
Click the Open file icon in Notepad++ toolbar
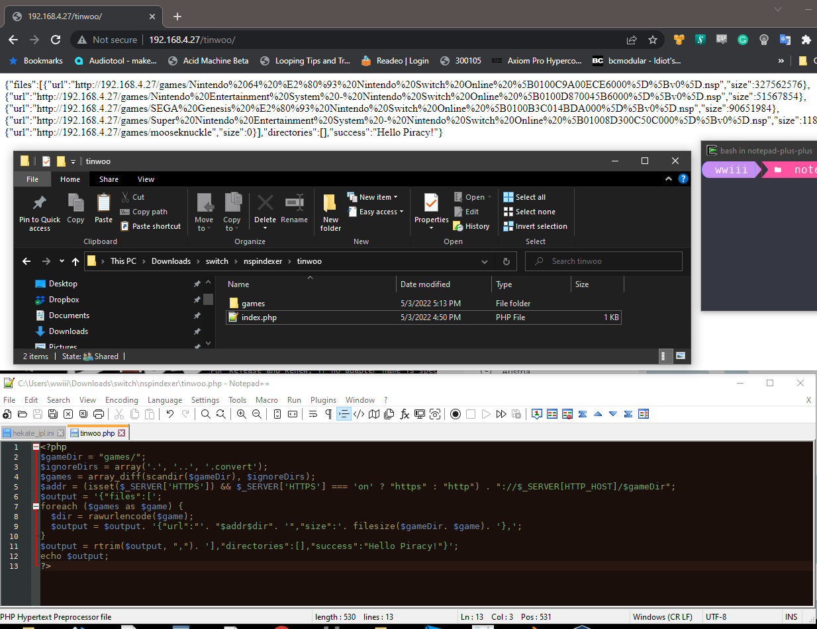pos(23,414)
